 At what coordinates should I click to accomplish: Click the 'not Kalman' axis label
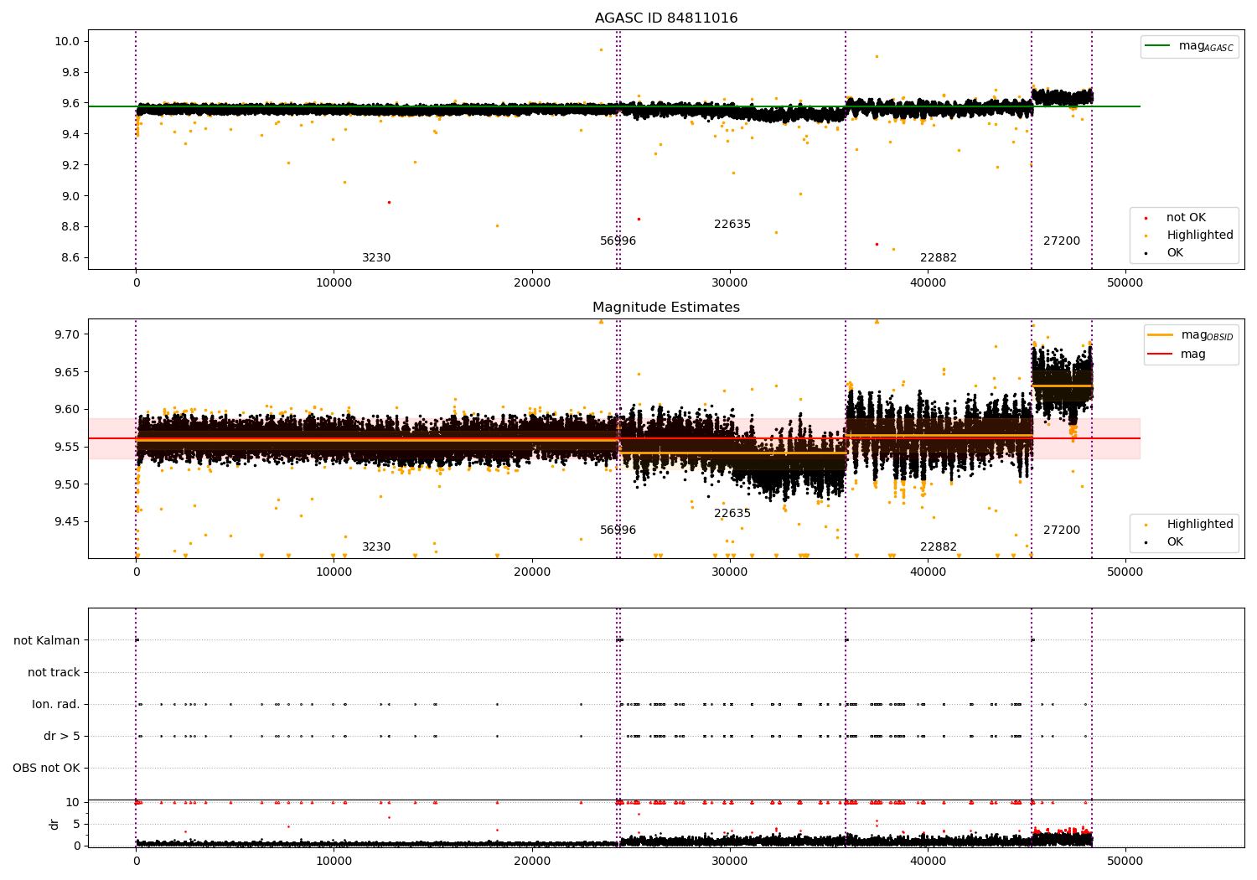[x=47, y=641]
